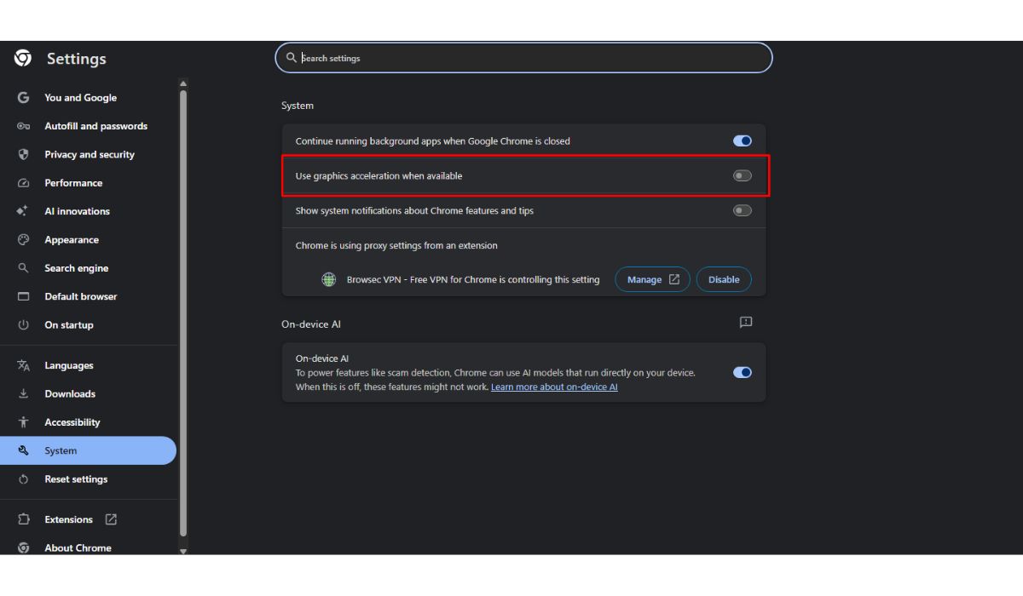Click the external-link icon next to Extensions

coord(111,519)
